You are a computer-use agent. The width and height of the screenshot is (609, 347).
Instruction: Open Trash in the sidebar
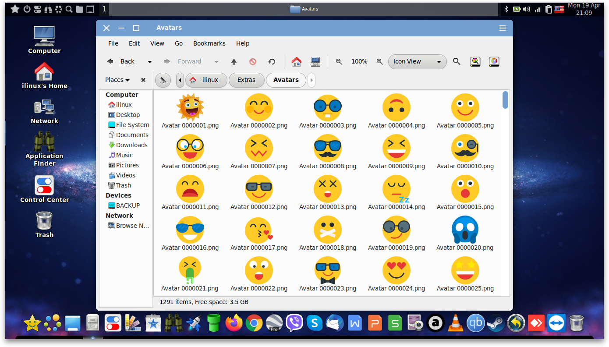(120, 185)
